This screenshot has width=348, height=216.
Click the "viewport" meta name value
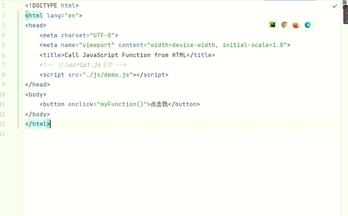point(97,45)
